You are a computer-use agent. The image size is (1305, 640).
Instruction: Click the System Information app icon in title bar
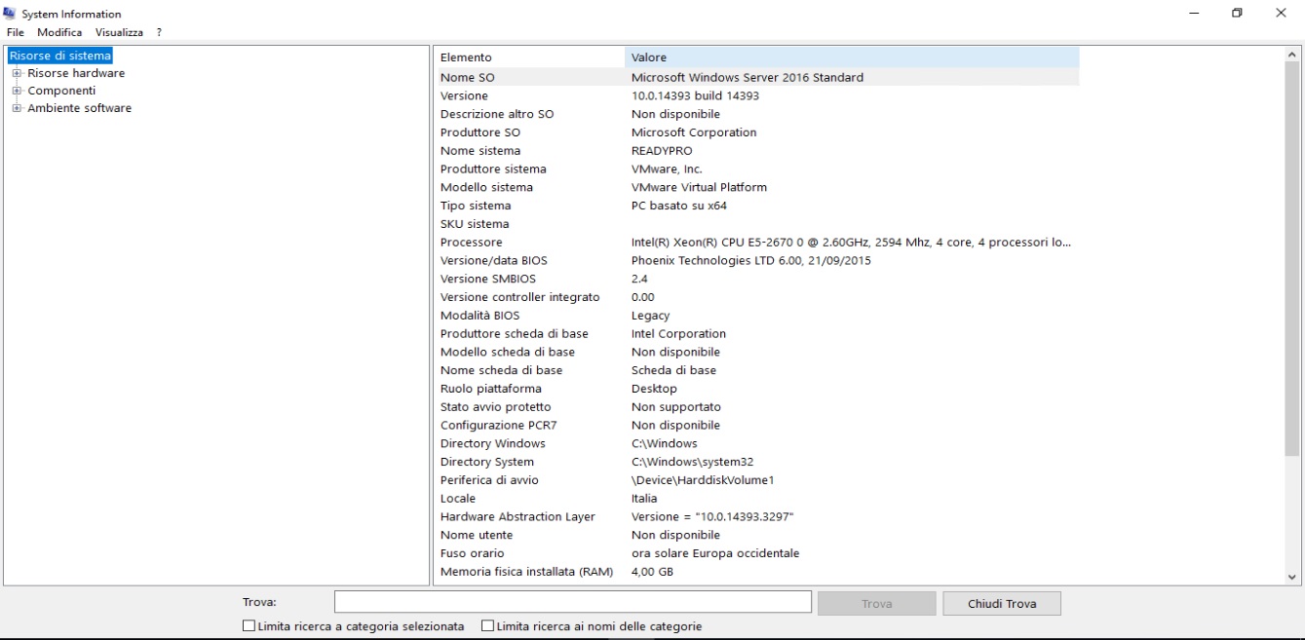tap(11, 14)
